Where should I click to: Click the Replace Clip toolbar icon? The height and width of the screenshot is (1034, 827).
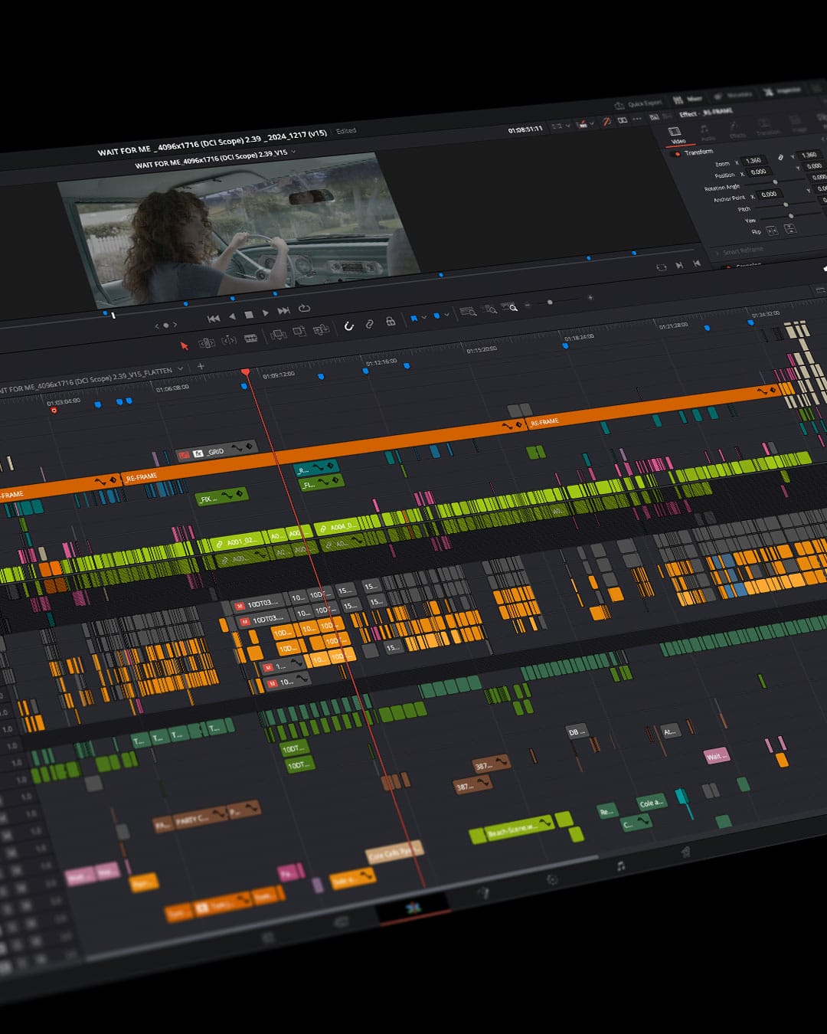[x=321, y=330]
